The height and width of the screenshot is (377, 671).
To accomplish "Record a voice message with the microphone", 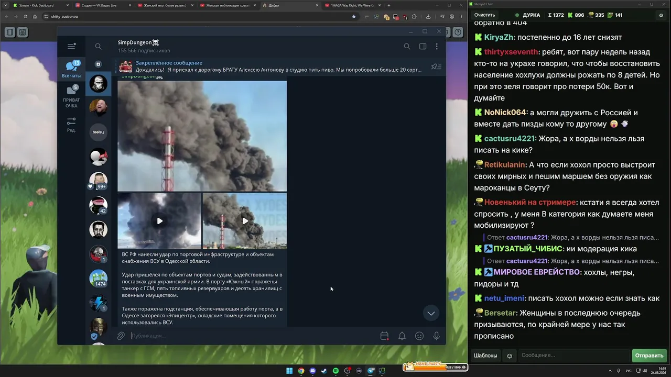I will coord(437,336).
